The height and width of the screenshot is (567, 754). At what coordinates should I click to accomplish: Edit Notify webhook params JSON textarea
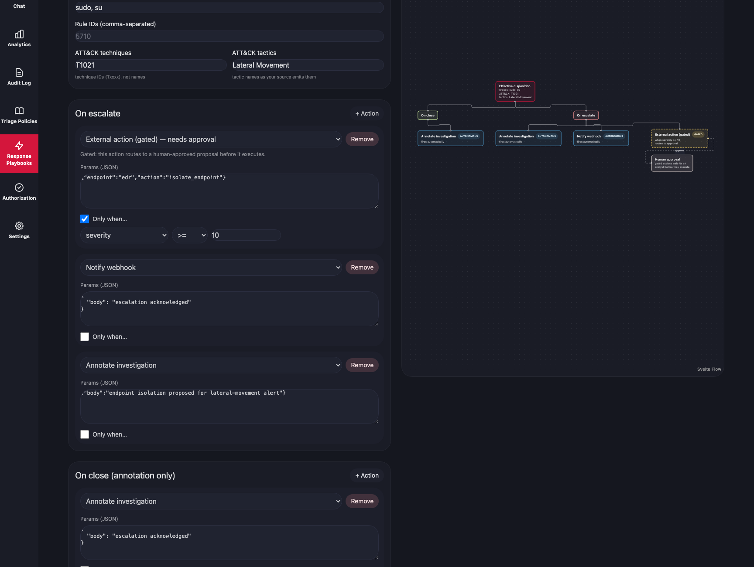point(230,309)
